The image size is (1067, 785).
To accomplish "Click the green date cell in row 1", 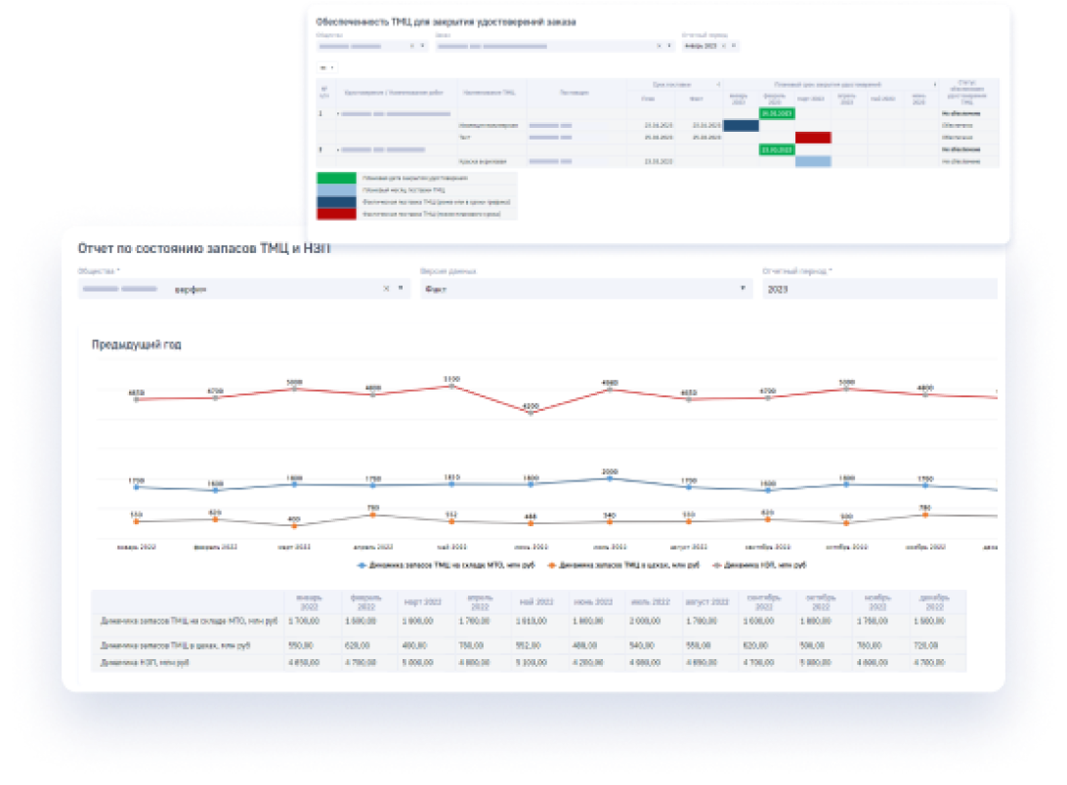I will 777,113.
